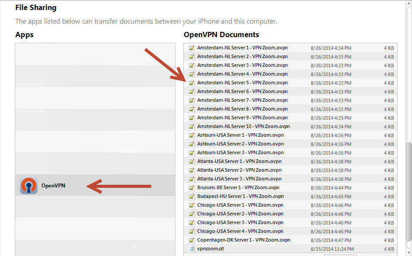Select Amsterdam-NL Server 9 - VPN Zoom.ovpn
The image size is (412, 256).
click(x=242, y=118)
